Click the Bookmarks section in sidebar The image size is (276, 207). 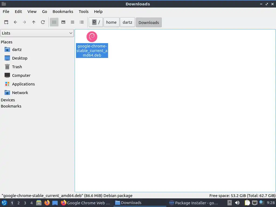tap(11, 106)
